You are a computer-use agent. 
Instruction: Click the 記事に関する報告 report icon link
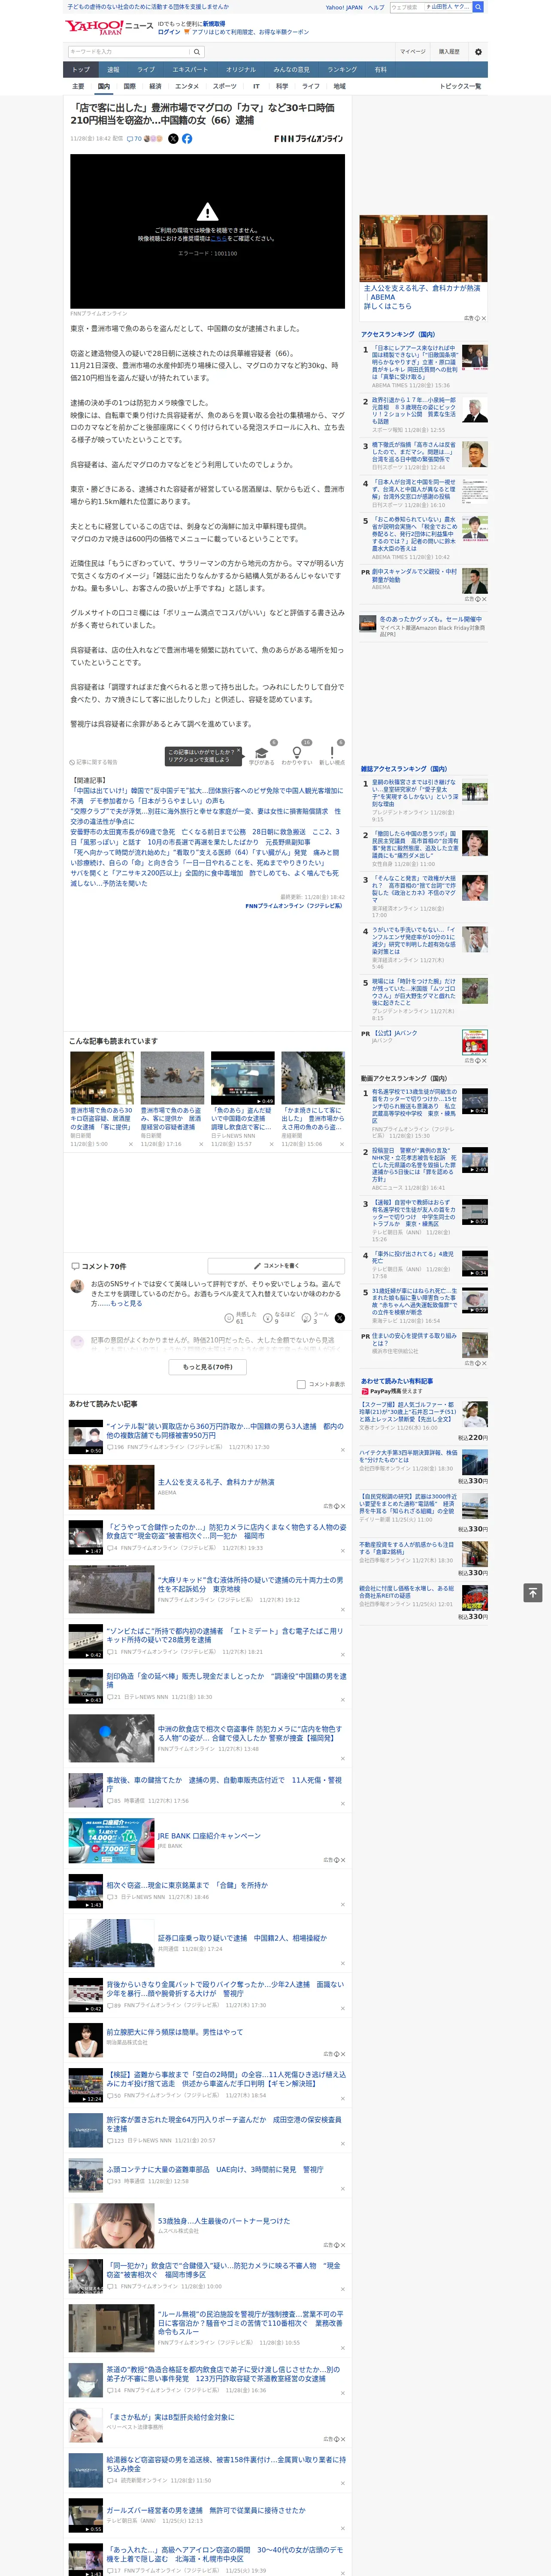[93, 762]
